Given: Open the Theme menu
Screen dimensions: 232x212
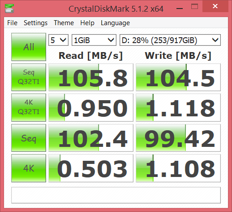Looking at the screenshot, I should point(64,23).
